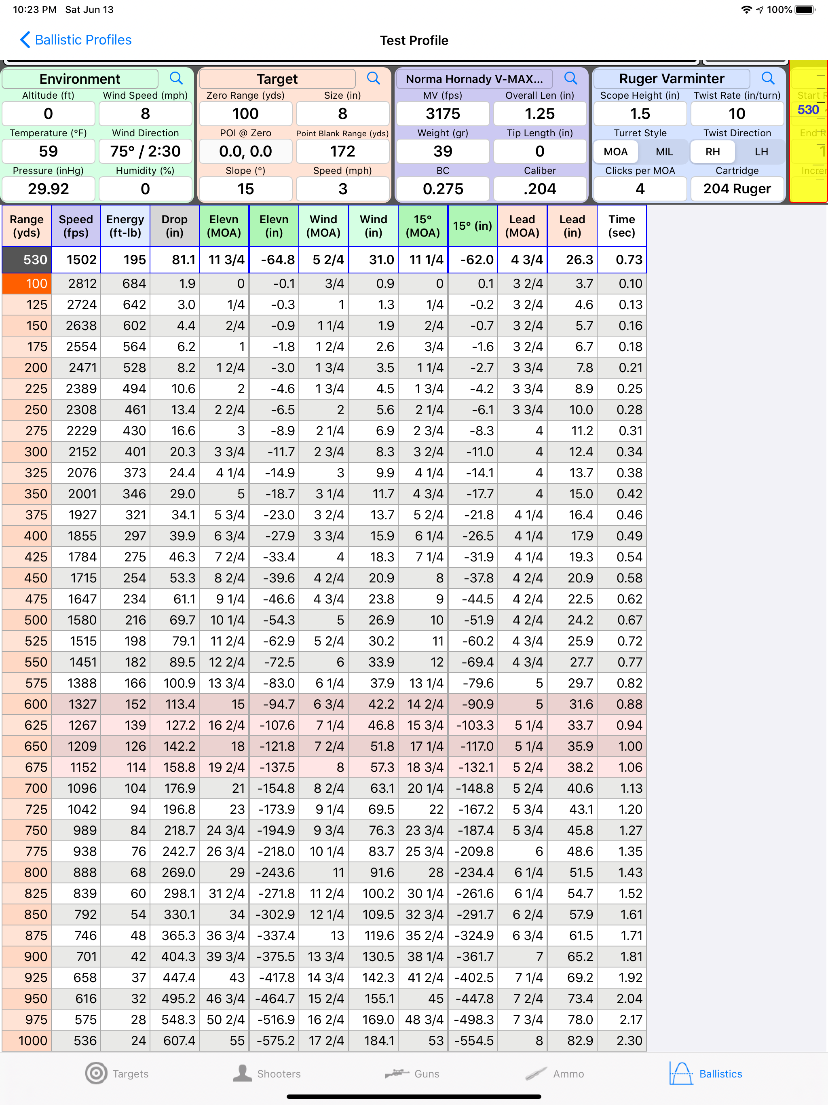828x1105 pixels.
Task: Edit the Temperature field value 59
Action: [x=48, y=151]
